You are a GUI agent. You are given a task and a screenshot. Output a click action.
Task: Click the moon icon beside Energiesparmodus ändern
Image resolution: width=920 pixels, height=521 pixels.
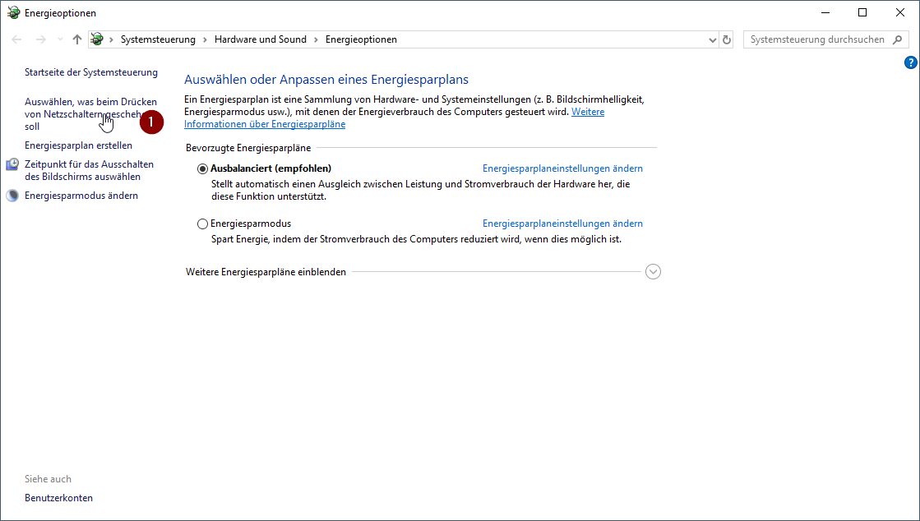pyautogui.click(x=12, y=196)
